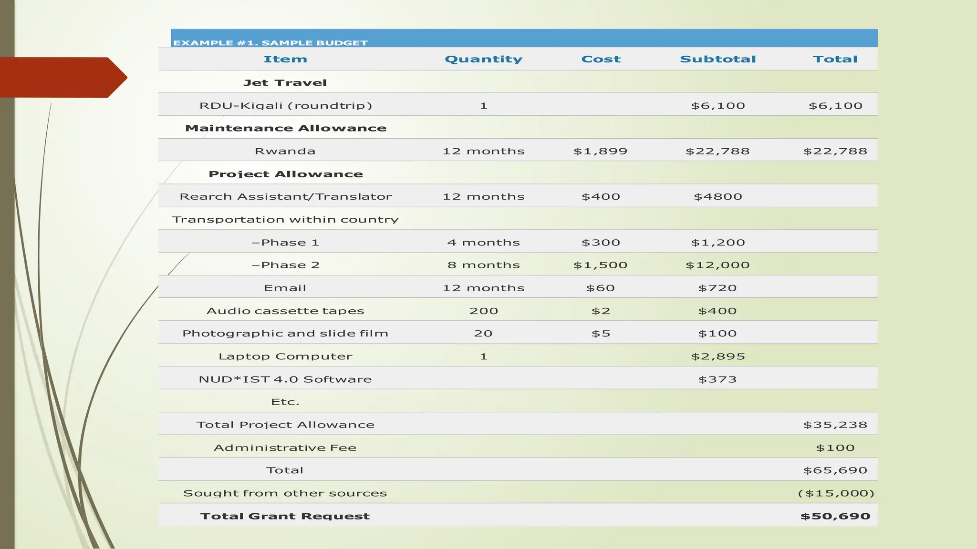The height and width of the screenshot is (549, 977).
Task: Select the 'NUD*IST 4.0 Software' cell
Action: point(285,379)
